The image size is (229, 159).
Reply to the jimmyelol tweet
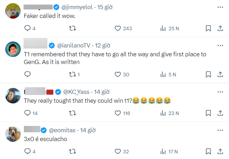coord(28,28)
